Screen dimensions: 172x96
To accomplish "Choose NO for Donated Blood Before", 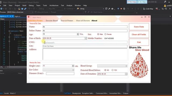I will click(105, 70).
